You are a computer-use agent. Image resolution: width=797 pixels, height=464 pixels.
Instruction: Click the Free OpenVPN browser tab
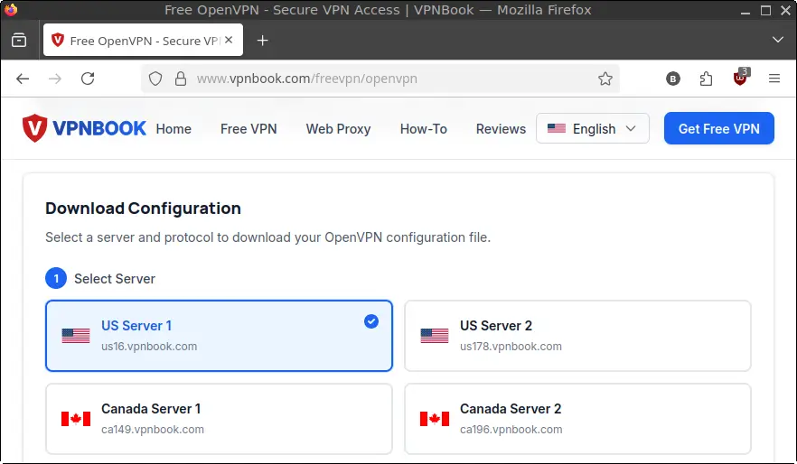click(x=144, y=40)
